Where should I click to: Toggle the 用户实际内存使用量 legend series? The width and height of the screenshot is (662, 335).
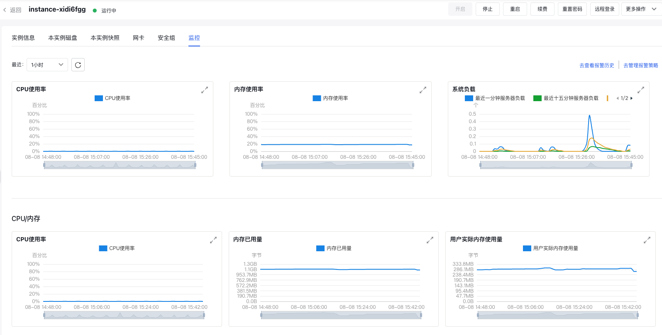550,248
